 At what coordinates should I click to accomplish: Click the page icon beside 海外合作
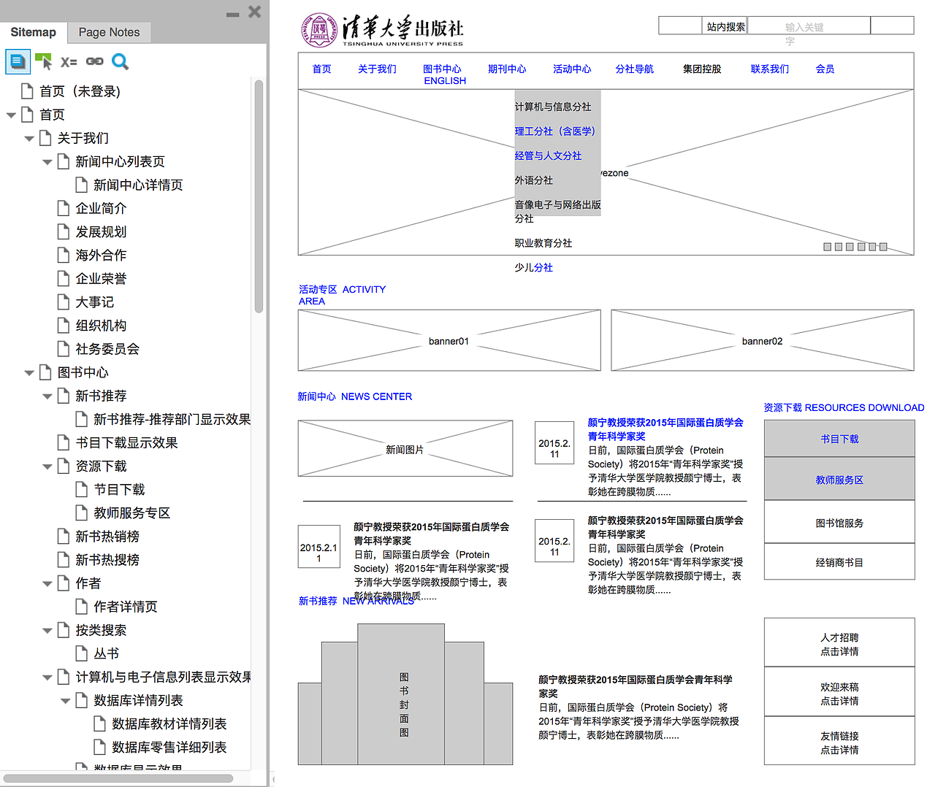coord(64,256)
